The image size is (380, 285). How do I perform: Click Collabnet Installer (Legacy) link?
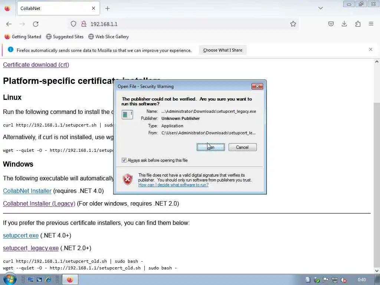(39, 204)
